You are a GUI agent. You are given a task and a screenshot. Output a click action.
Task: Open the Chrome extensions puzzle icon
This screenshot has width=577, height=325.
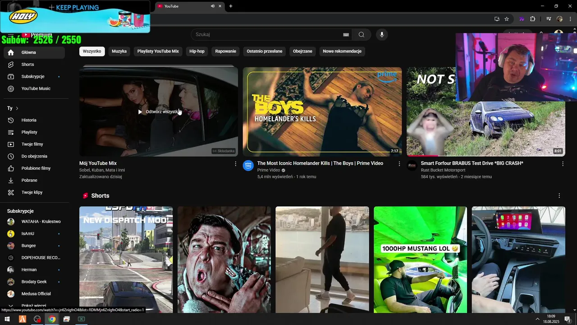(x=532, y=19)
